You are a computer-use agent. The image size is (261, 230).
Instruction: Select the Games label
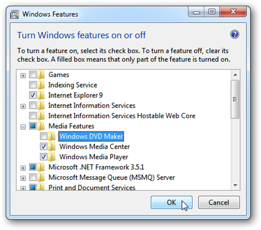point(59,75)
